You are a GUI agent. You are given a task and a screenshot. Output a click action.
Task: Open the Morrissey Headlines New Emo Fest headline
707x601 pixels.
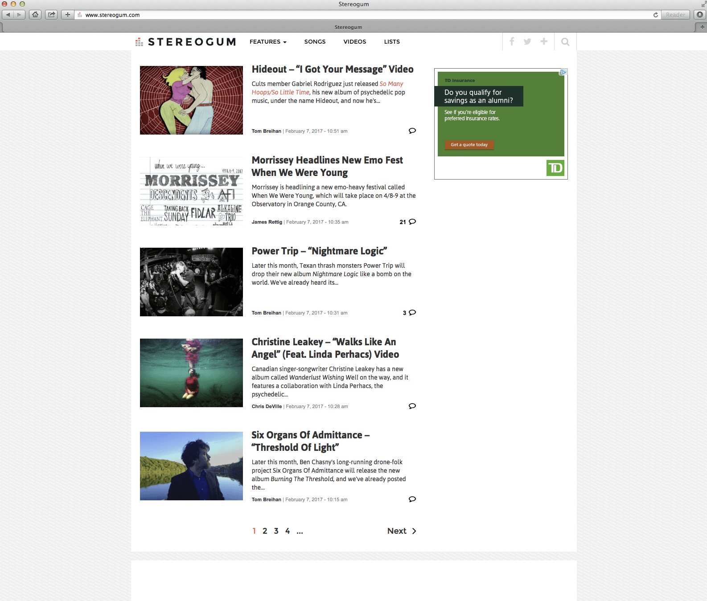point(327,166)
